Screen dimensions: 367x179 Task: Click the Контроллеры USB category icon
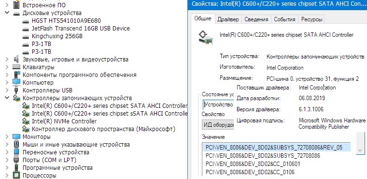tap(16, 90)
